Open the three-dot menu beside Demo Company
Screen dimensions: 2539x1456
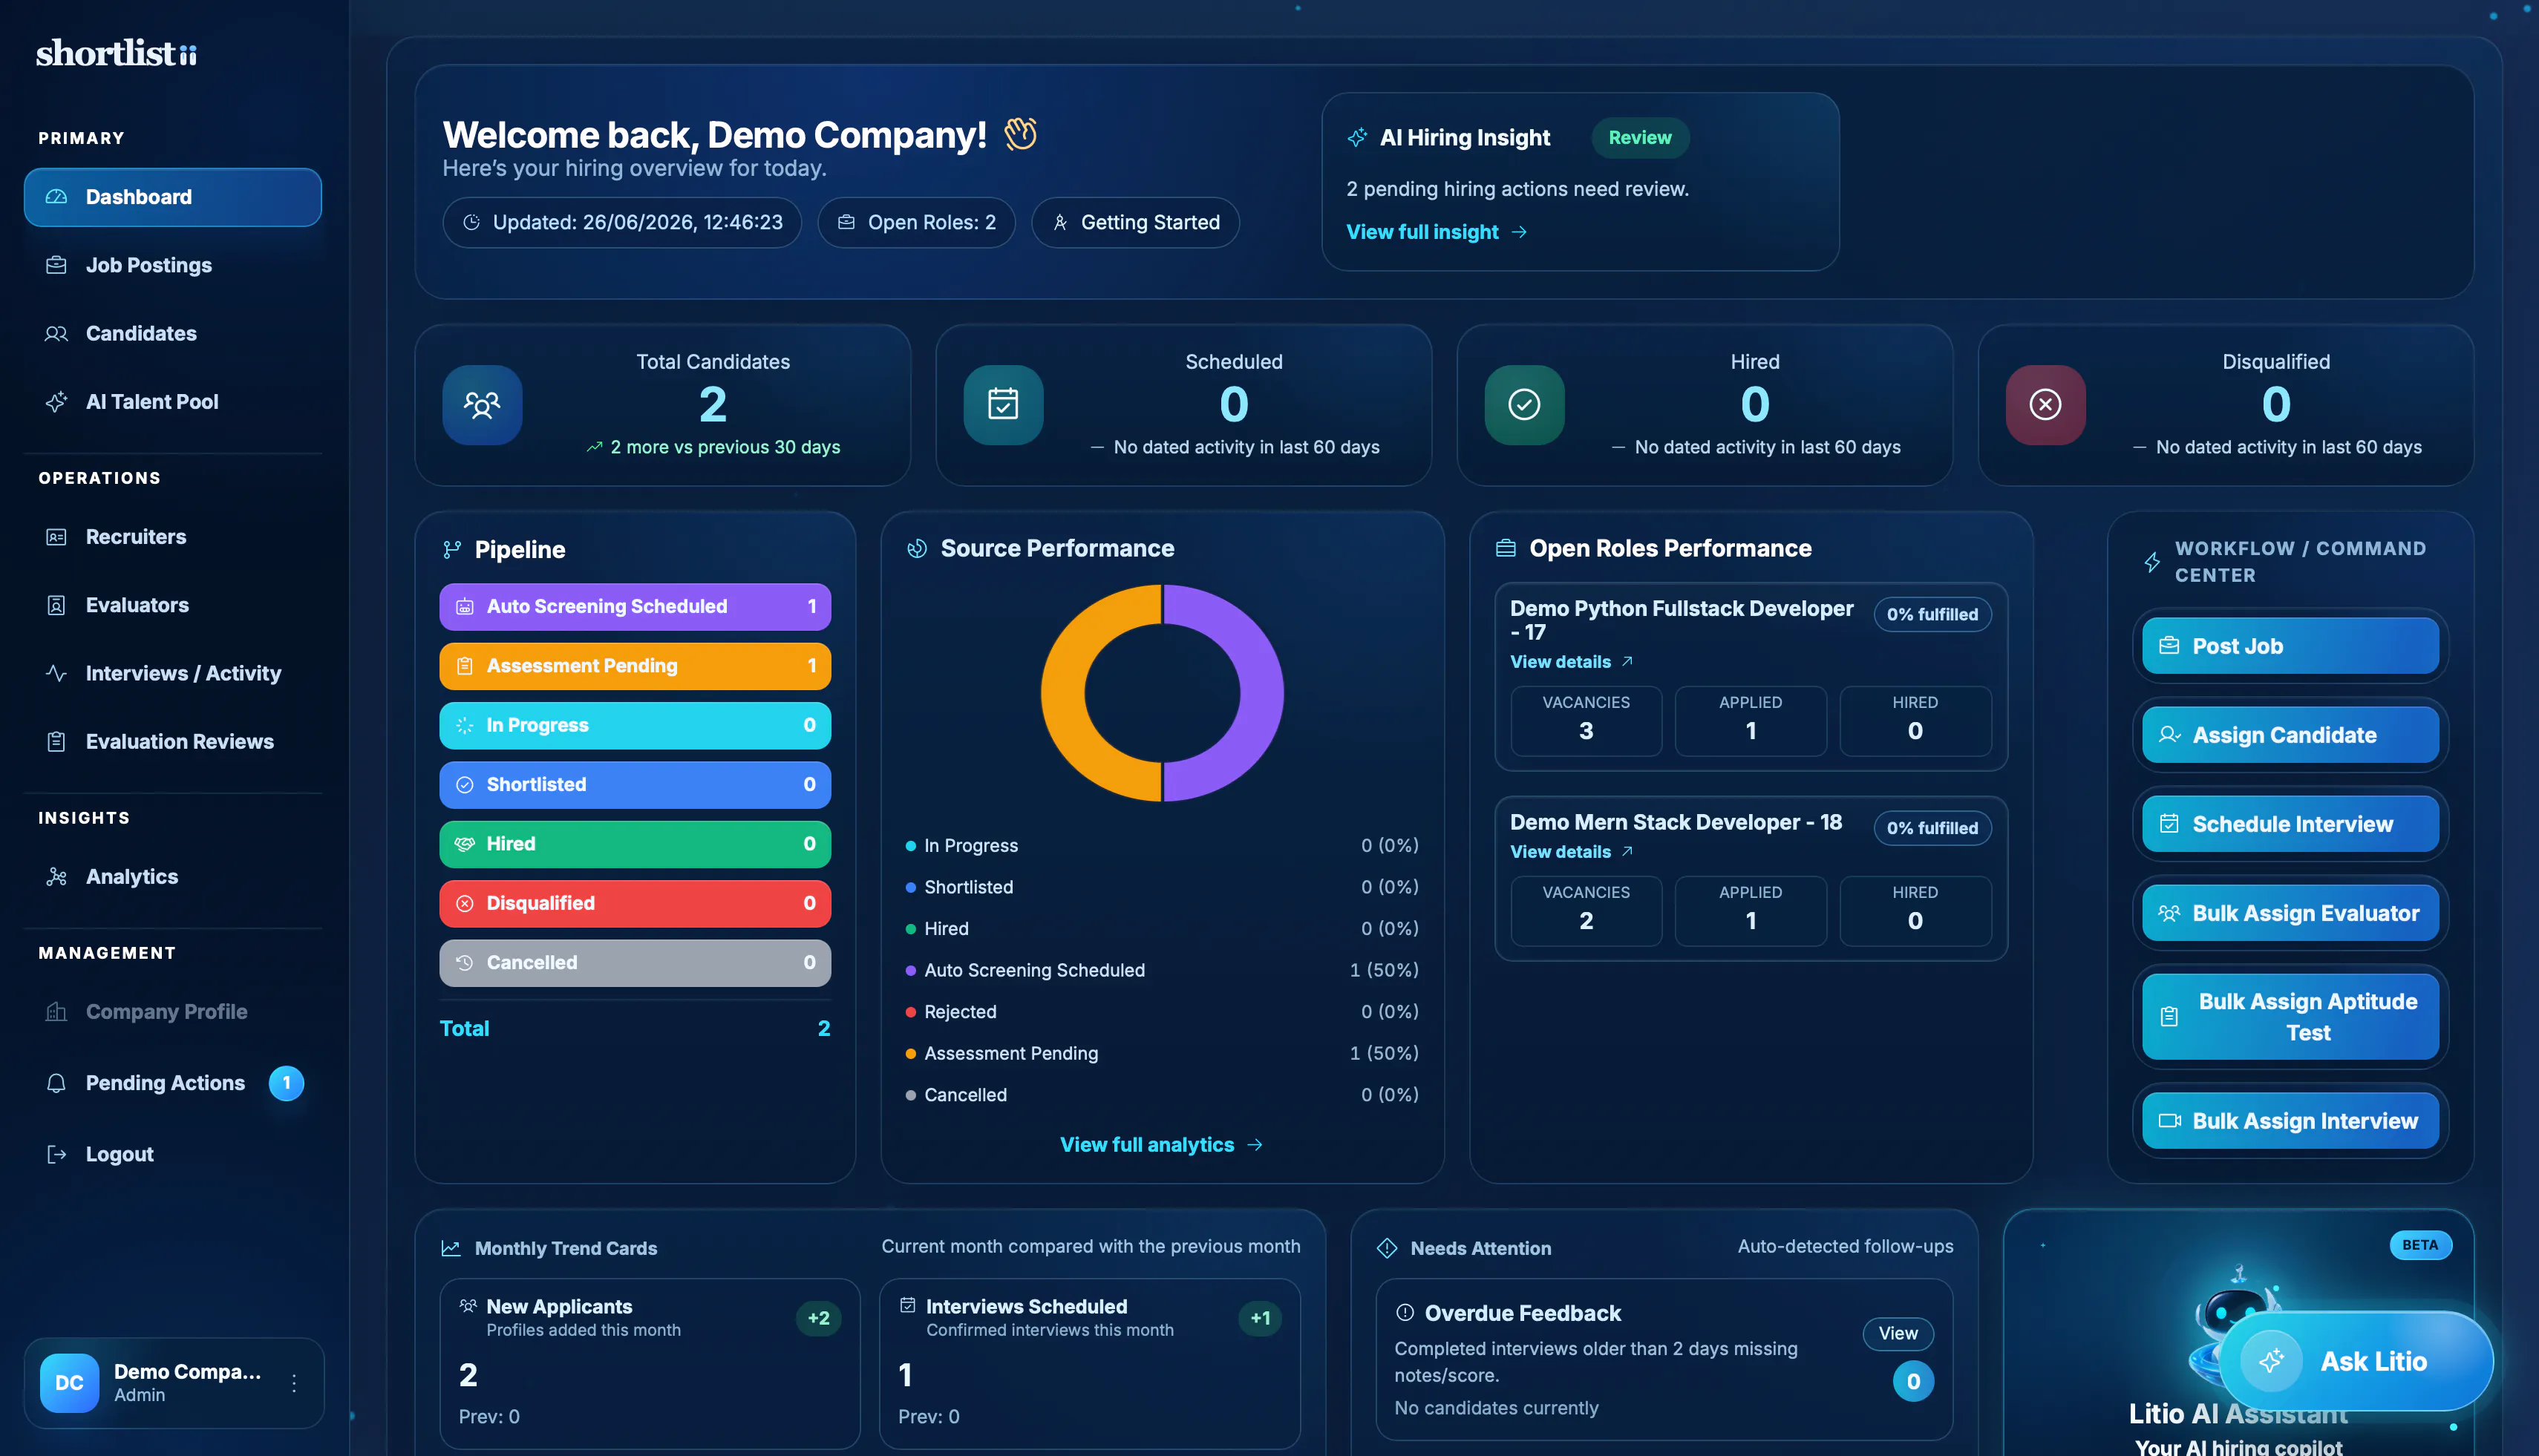tap(294, 1382)
